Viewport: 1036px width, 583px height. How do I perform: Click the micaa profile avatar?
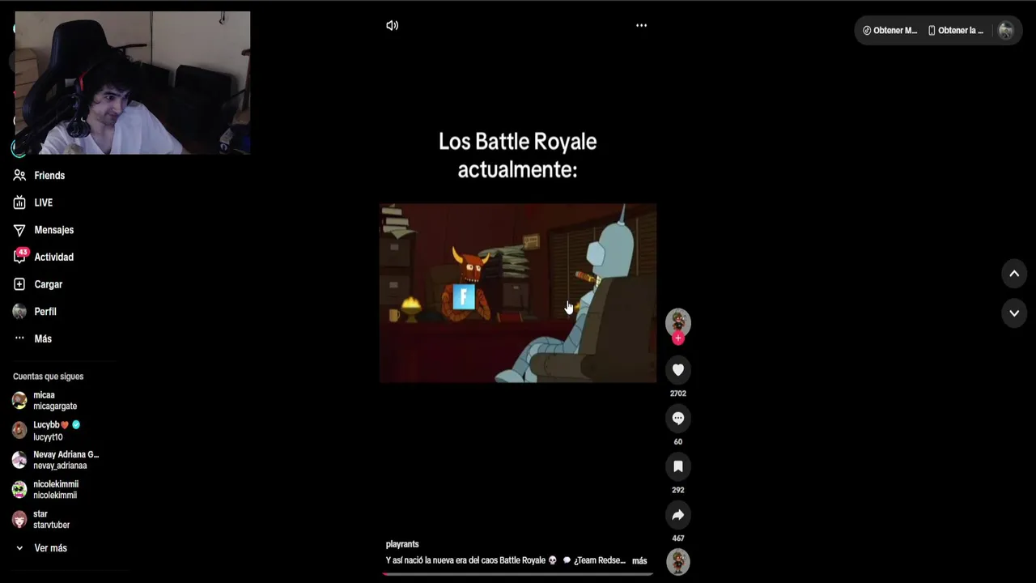(x=19, y=401)
